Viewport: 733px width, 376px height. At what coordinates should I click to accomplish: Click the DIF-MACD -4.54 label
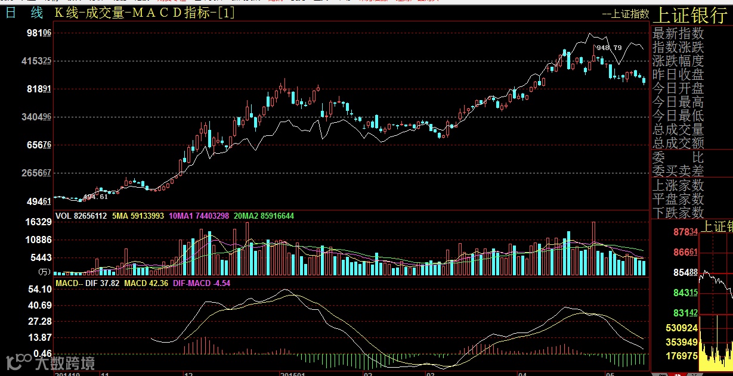(201, 283)
